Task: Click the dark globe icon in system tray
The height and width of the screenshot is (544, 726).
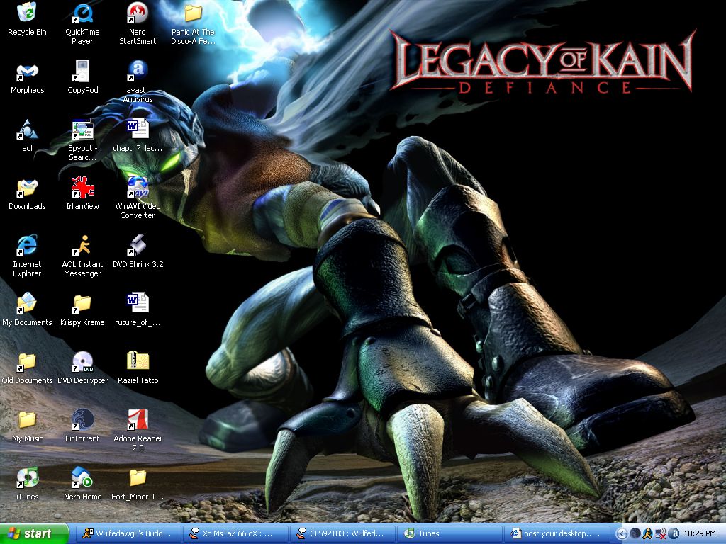Action: tap(635, 534)
